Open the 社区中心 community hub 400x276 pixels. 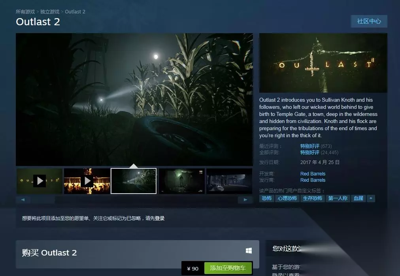point(369,21)
